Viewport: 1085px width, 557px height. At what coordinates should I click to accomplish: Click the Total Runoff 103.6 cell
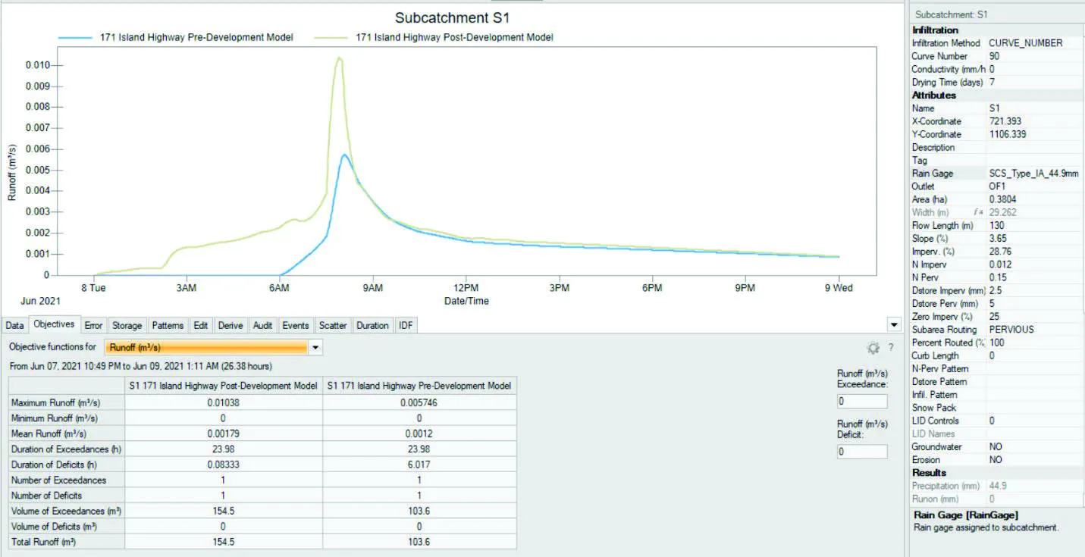(419, 542)
